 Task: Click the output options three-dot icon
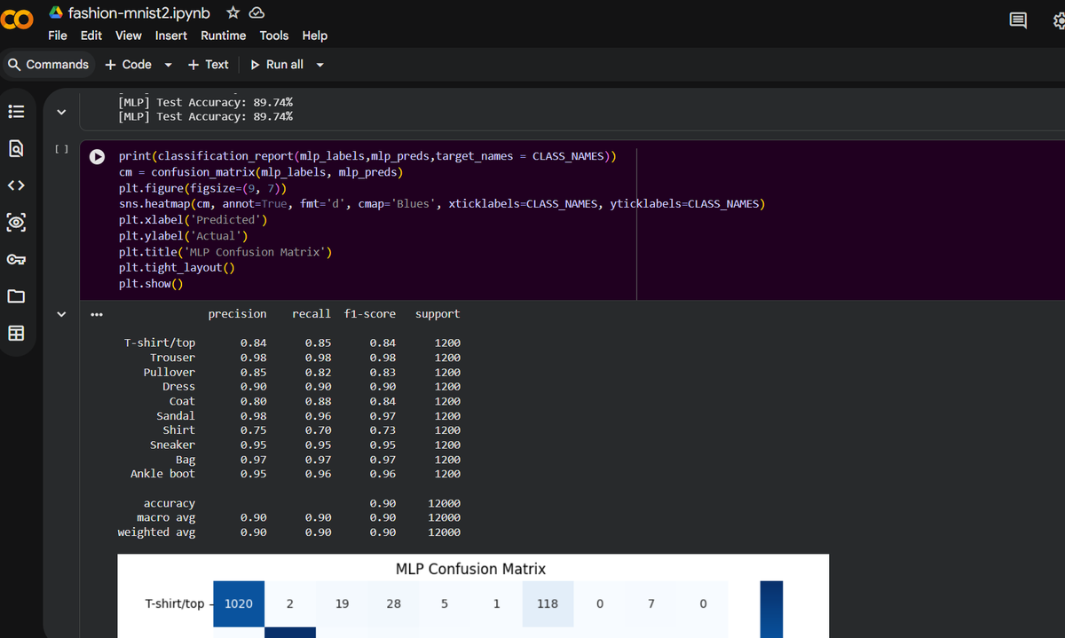point(96,314)
